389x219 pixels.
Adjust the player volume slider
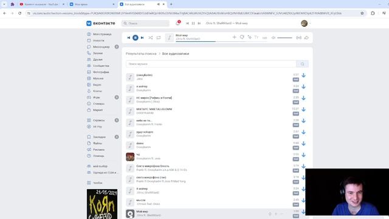click(284, 38)
